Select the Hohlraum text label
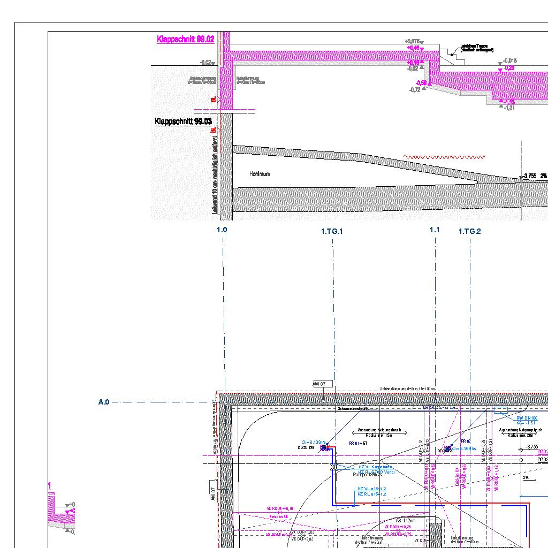The image size is (548, 548). pyautogui.click(x=260, y=174)
